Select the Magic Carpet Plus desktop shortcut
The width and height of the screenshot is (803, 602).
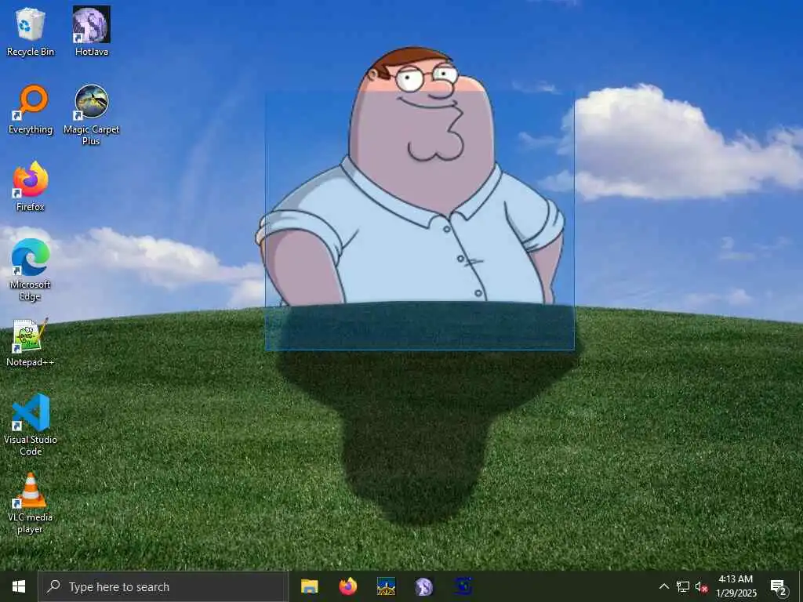pos(92,114)
